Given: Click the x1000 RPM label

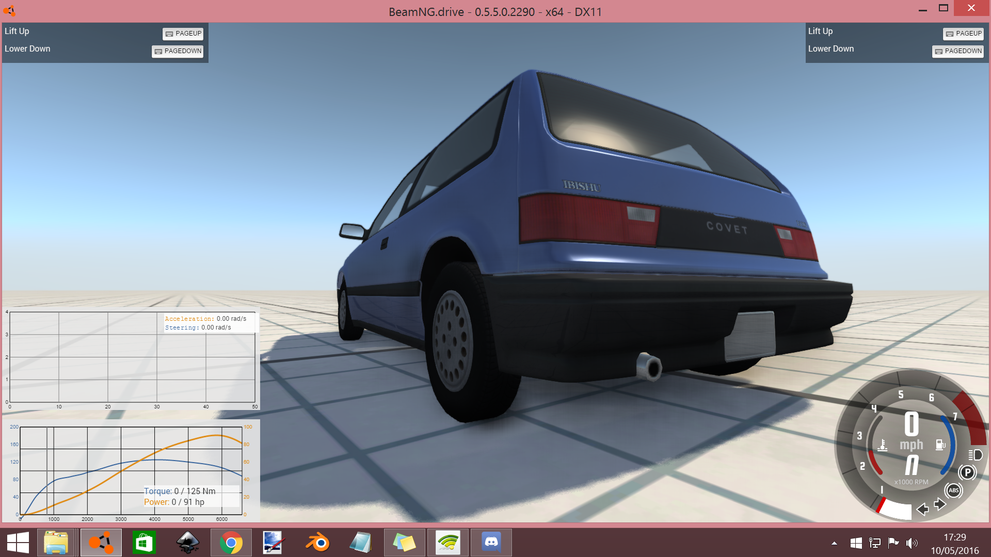Looking at the screenshot, I should [911, 482].
